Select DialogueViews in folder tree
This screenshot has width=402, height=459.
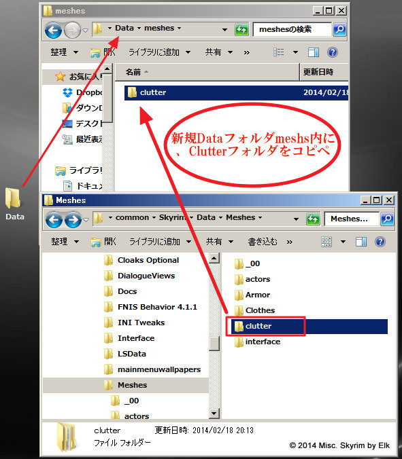pos(139,276)
